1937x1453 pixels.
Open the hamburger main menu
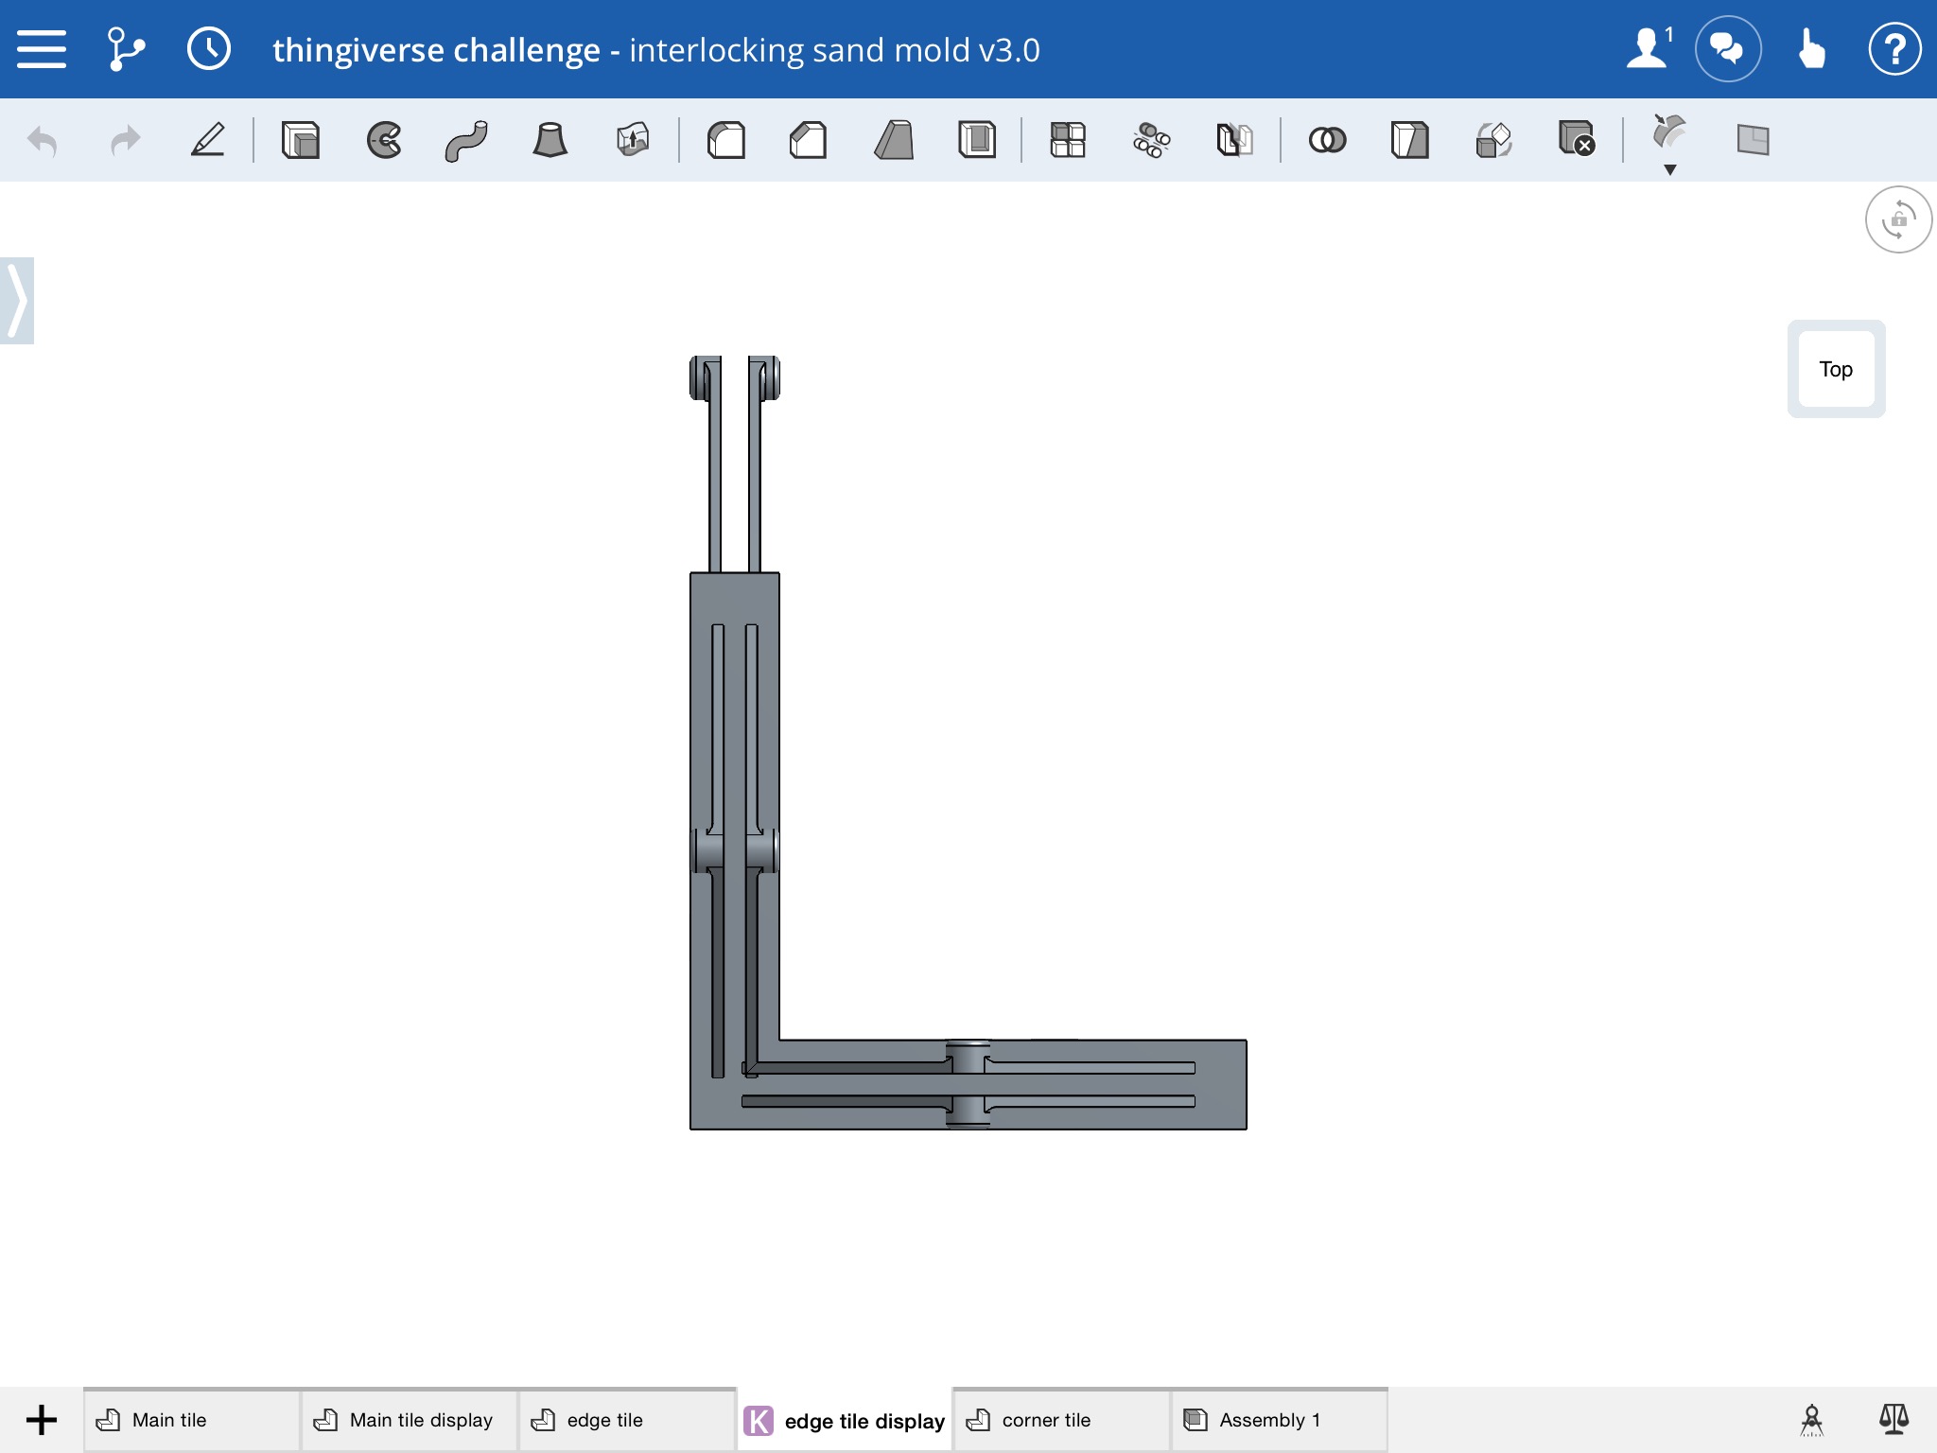pos(42,49)
